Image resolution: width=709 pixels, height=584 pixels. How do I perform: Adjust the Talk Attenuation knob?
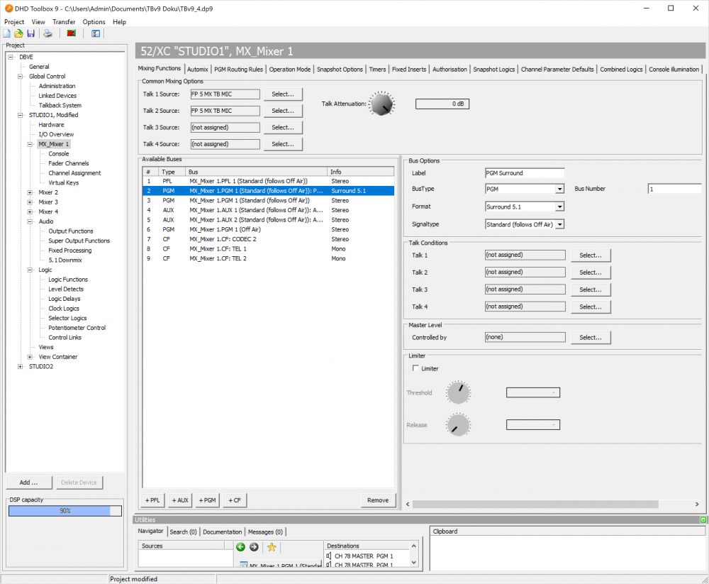pyautogui.click(x=381, y=104)
